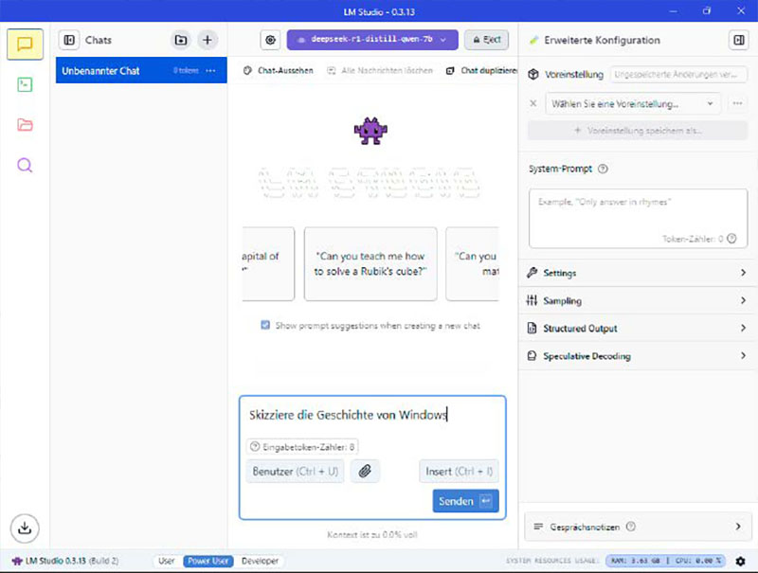
Task: Switch to Power User mode
Action: pos(208,561)
